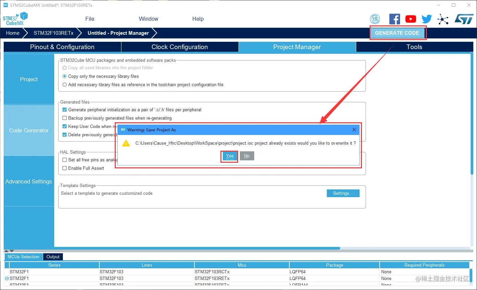
Task: Select Copy only the necessary library files
Action: tap(65, 76)
